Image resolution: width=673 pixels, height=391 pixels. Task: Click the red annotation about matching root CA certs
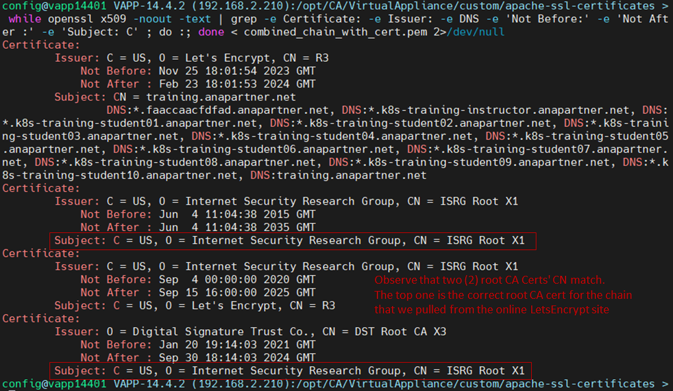click(503, 294)
